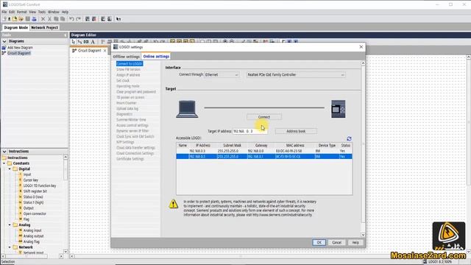The image size is (471, 265).
Task: Click the undo icon in main toolbar
Action: tap(71, 19)
